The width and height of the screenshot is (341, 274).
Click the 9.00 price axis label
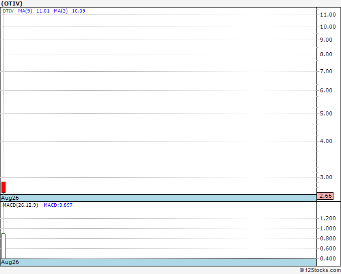(x=326, y=40)
